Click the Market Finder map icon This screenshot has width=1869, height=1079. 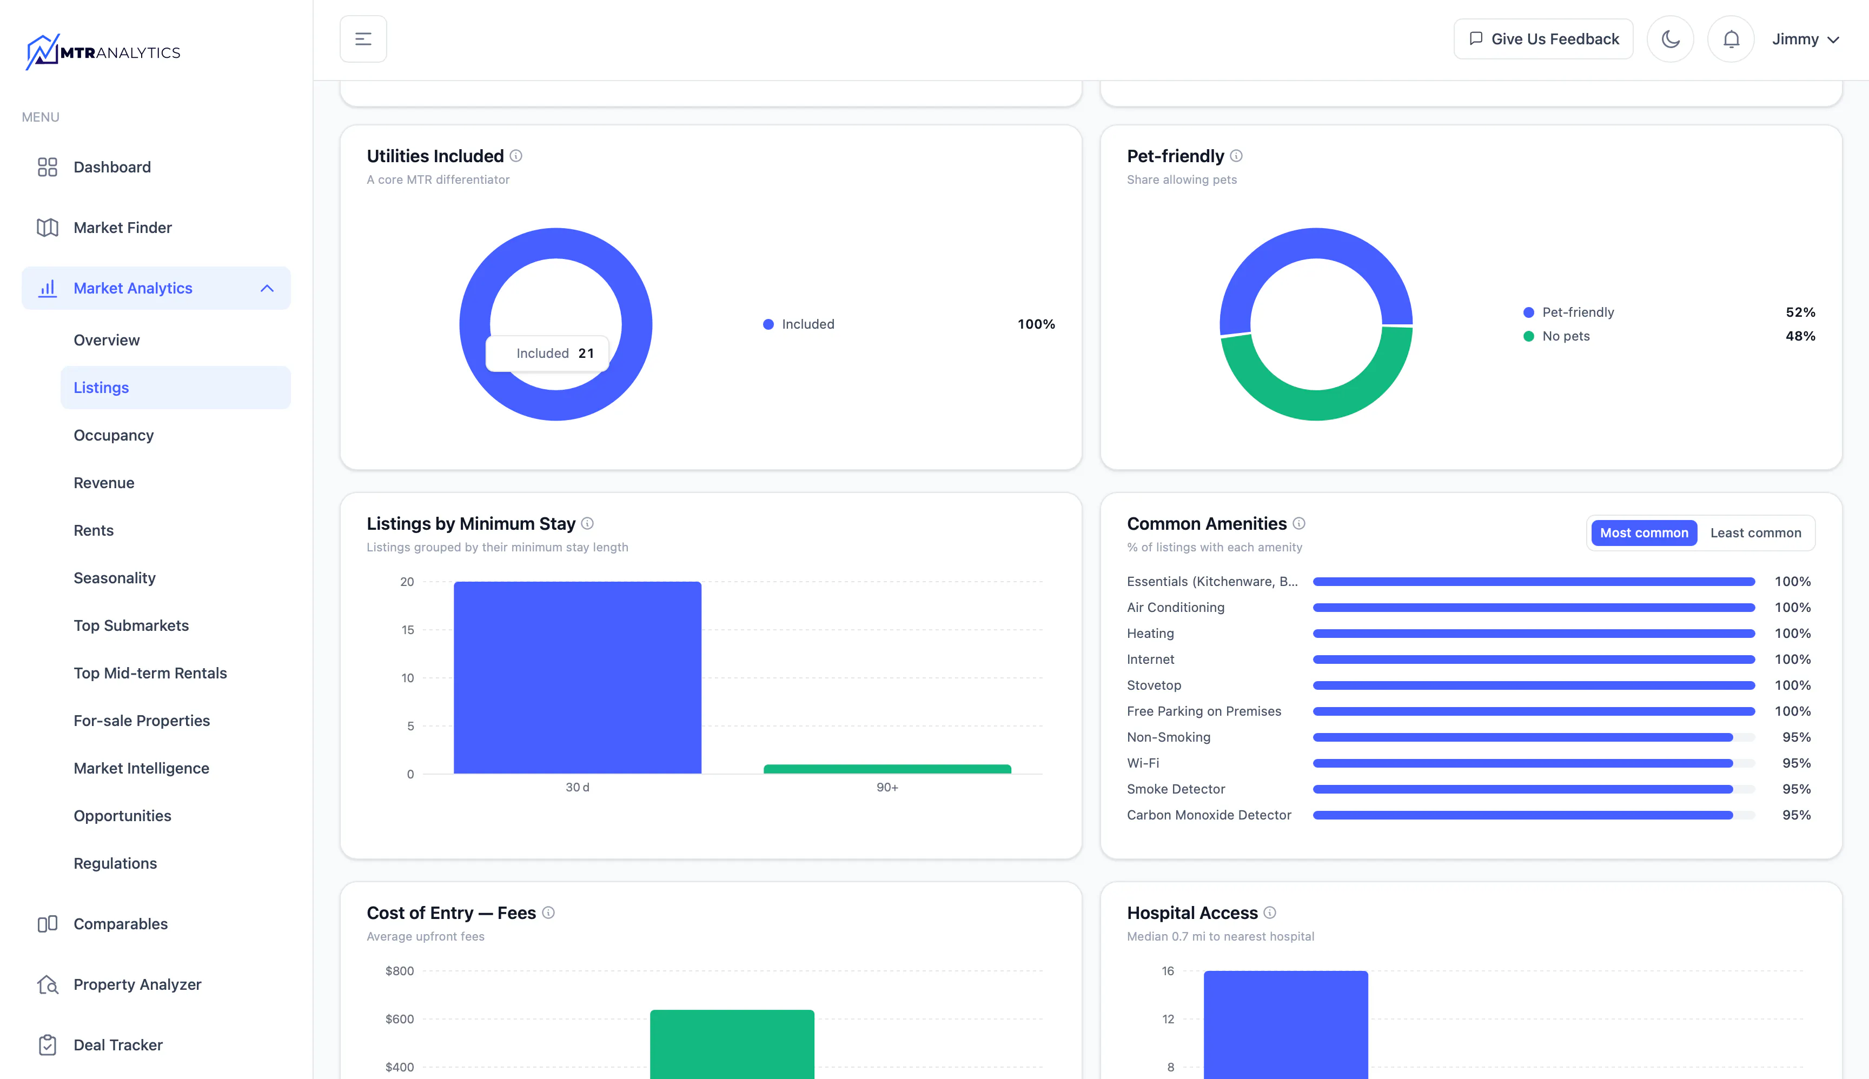tap(48, 228)
